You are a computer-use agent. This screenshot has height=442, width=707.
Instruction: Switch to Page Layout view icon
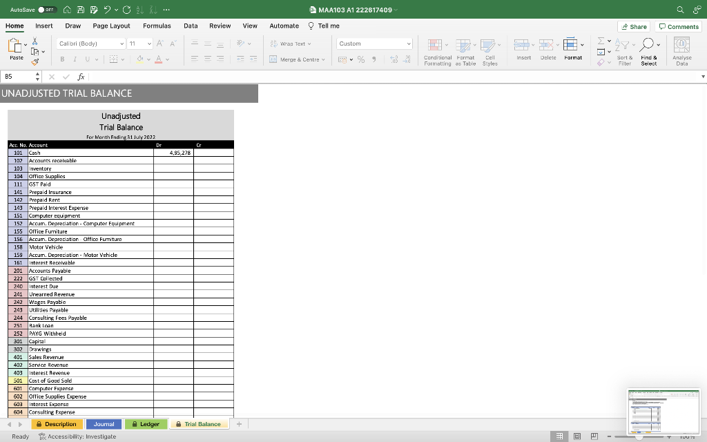(577, 436)
